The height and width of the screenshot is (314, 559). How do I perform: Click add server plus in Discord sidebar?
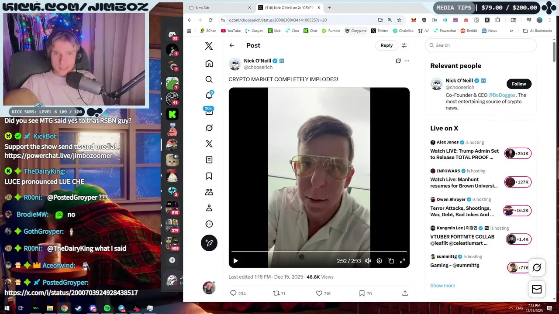[172, 260]
